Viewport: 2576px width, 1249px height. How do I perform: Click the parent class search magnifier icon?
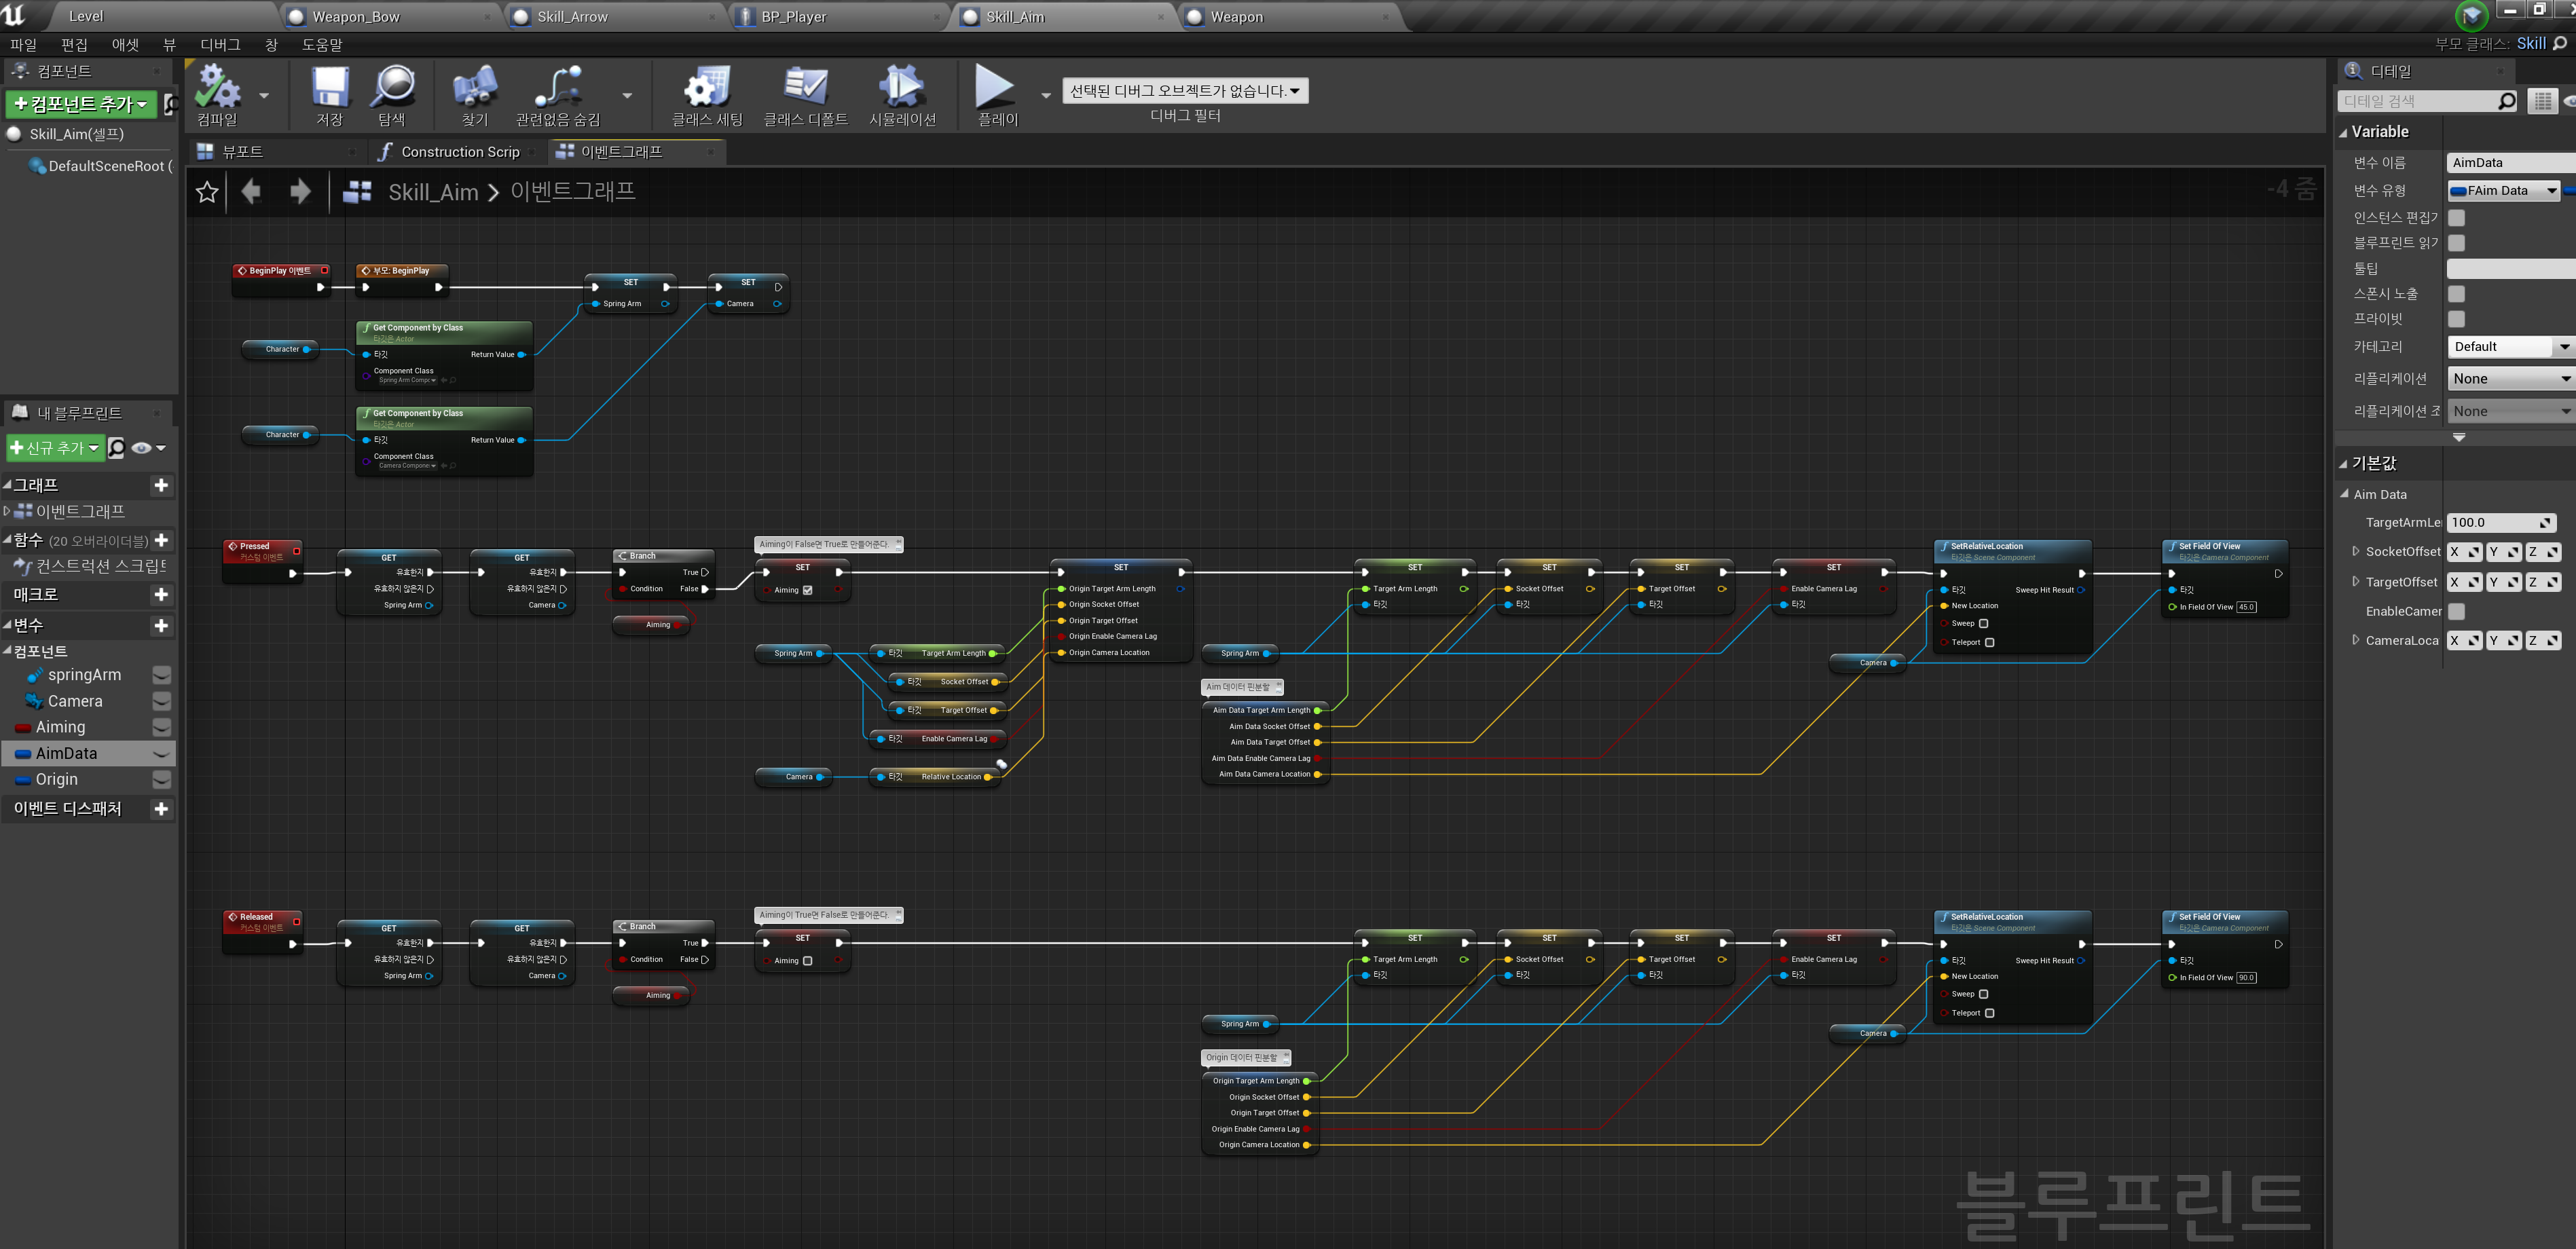pyautogui.click(x=2560, y=44)
